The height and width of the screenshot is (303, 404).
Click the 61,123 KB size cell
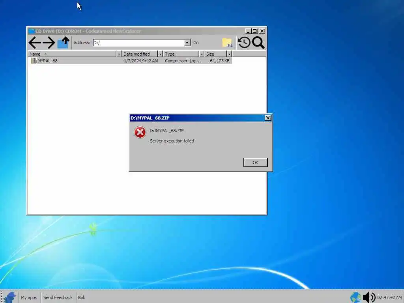(x=219, y=61)
